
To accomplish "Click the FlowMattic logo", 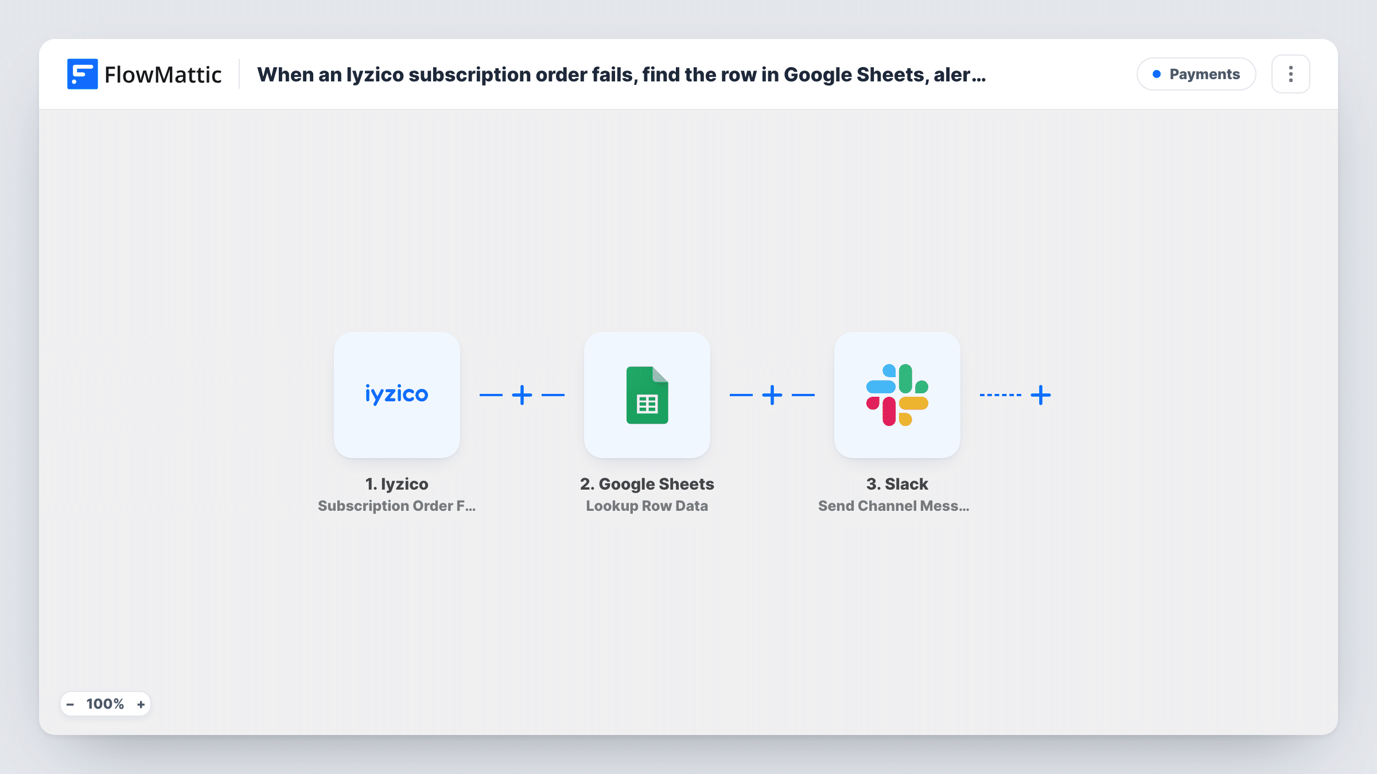I will pyautogui.click(x=144, y=74).
